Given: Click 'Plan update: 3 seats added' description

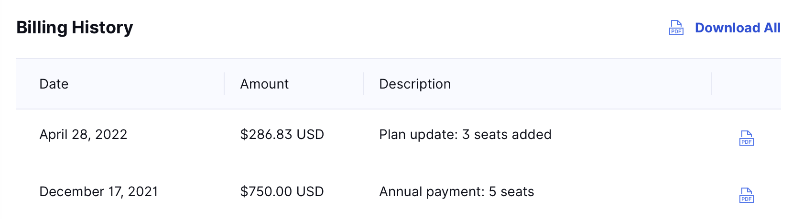Looking at the screenshot, I should pos(465,135).
